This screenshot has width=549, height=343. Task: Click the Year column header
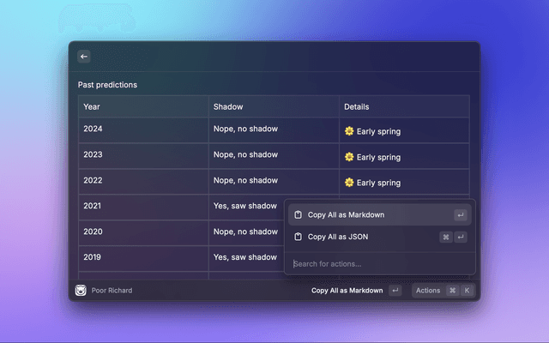(92, 106)
